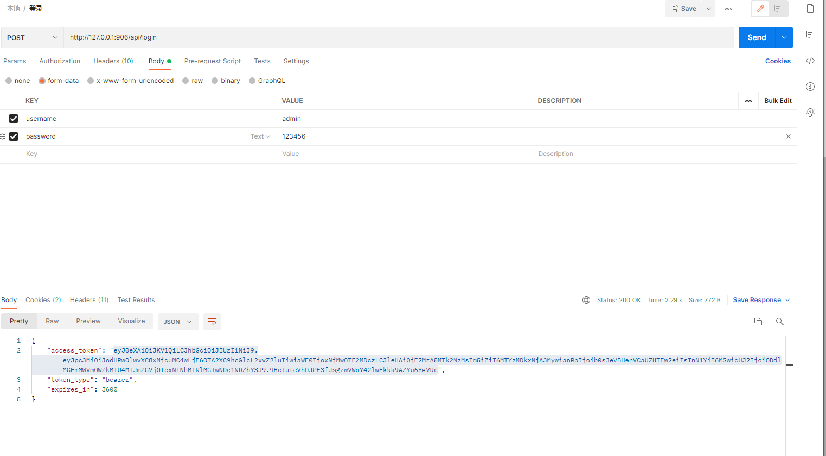Open the Authorization tab
Viewport: 826px width, 456px height.
point(60,61)
